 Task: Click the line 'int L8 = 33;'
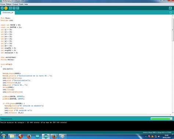tap(7, 46)
